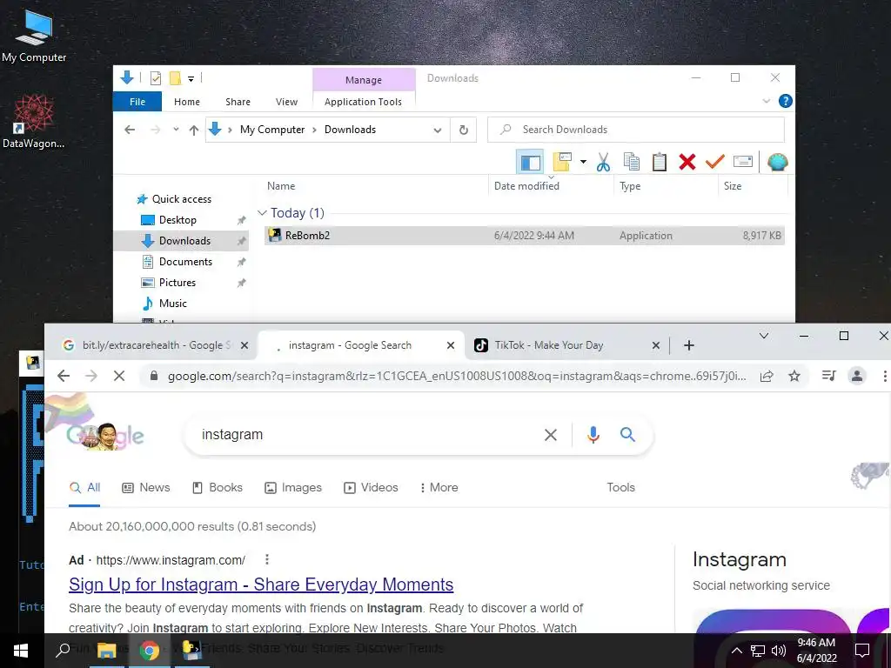The height and width of the screenshot is (668, 891).
Task: Open the View ribbon tab
Action: pos(286,102)
